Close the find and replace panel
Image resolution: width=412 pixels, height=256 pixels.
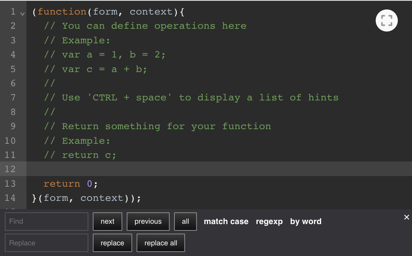406,217
